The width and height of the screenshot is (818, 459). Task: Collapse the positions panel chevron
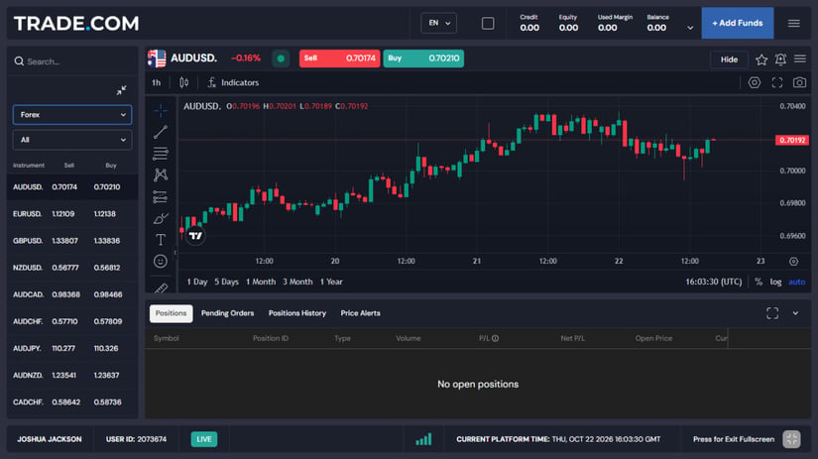click(x=795, y=313)
